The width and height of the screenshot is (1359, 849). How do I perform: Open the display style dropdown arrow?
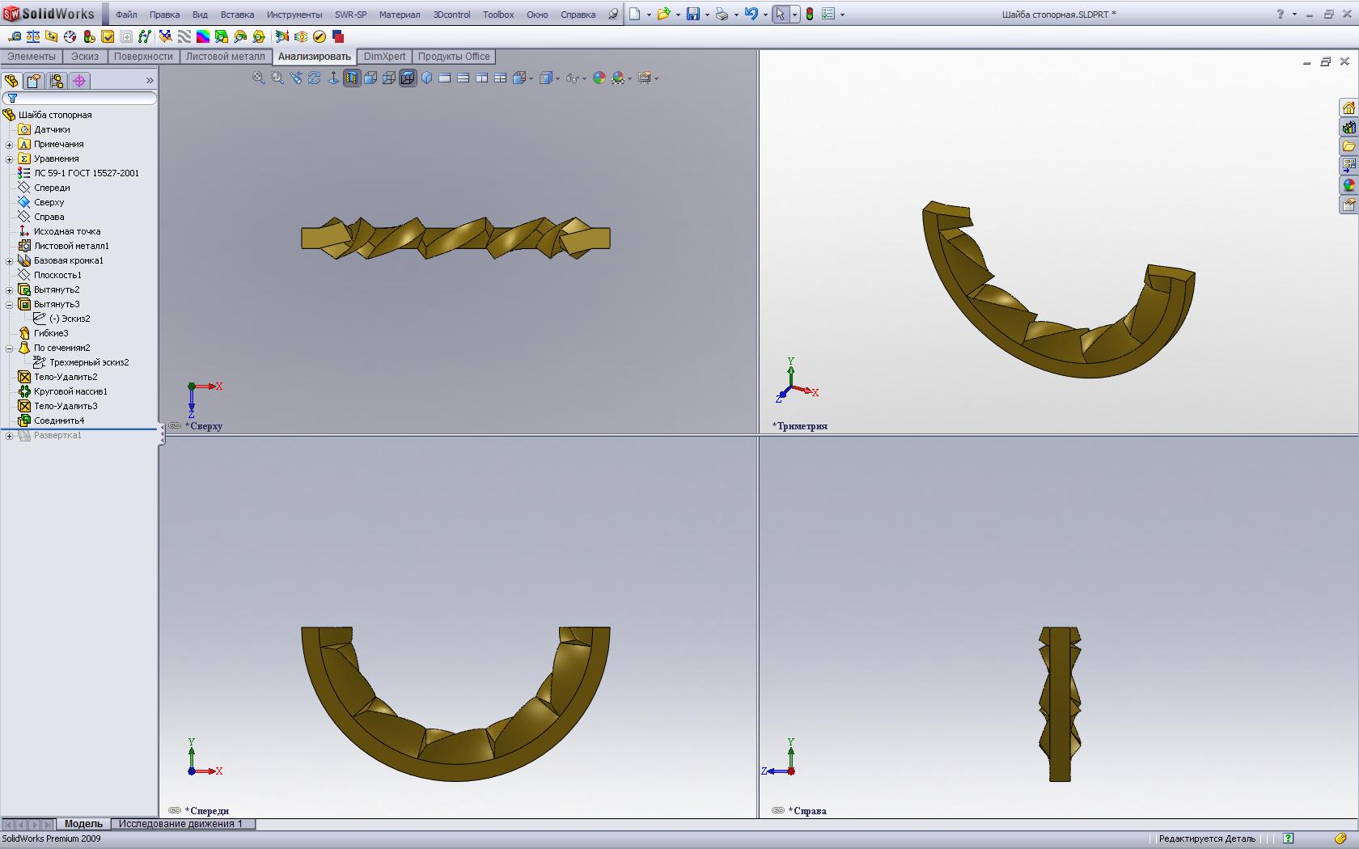coord(558,78)
